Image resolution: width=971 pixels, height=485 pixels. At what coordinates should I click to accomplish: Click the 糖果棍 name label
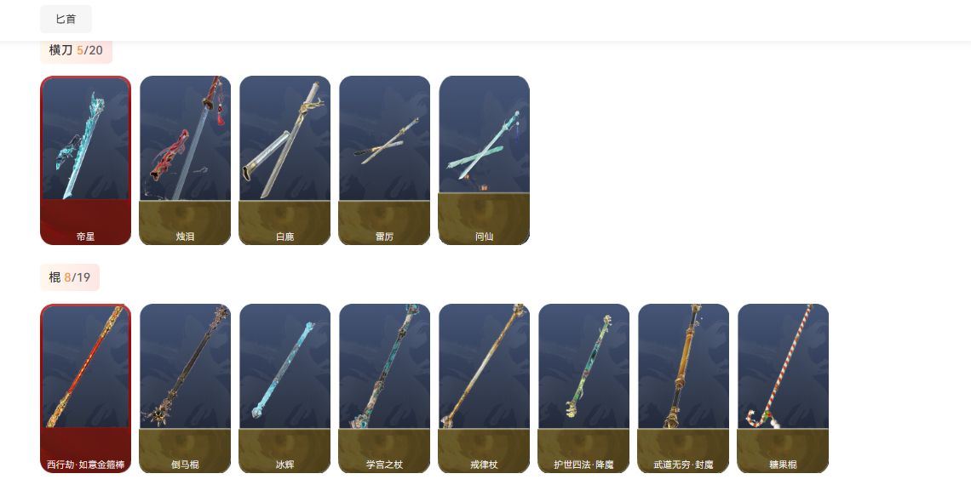pos(784,465)
